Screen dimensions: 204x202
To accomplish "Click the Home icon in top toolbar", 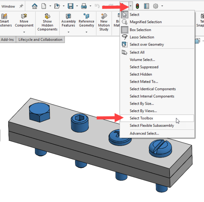I will (x=34, y=6).
